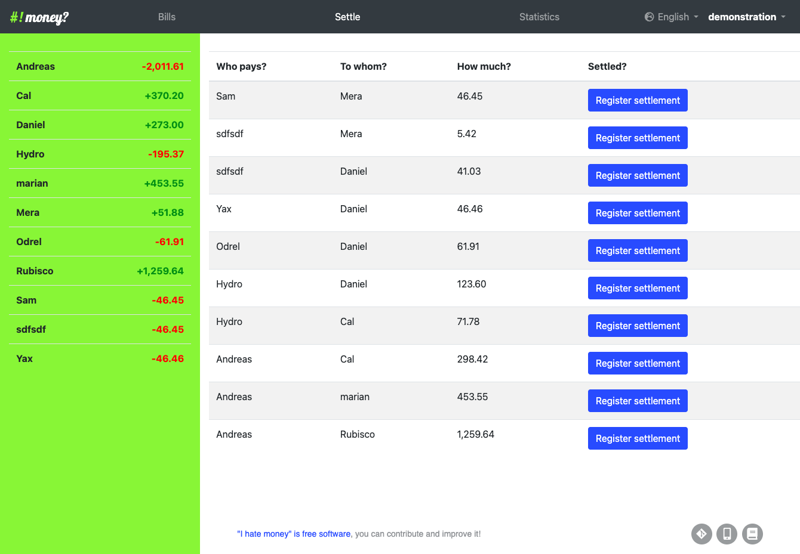800x554 pixels.
Task: Switch to the Statistics tab
Action: pos(539,17)
